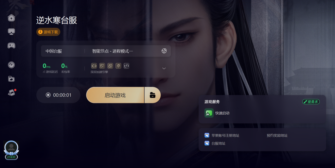Open the speedometer icon in sidebar
This screenshot has width=335, height=168.
[11, 65]
